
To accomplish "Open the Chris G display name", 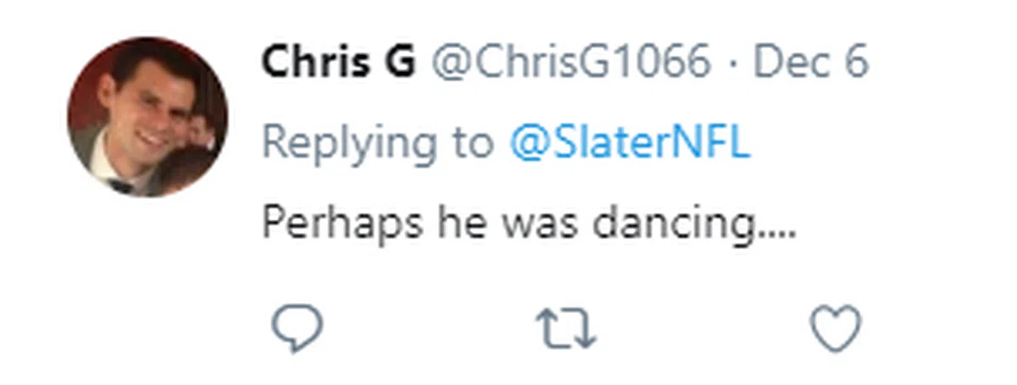I will pyautogui.click(x=338, y=63).
